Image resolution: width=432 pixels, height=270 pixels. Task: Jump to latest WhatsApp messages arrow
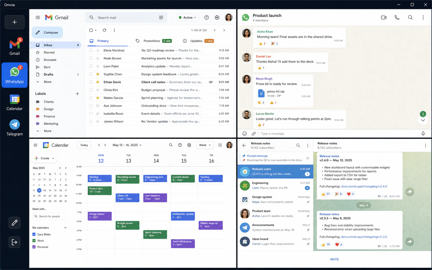[423, 120]
